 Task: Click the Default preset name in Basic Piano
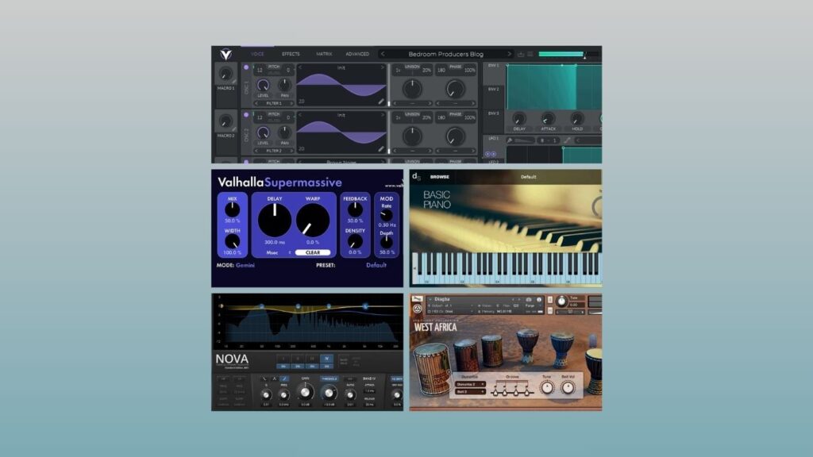[528, 177]
